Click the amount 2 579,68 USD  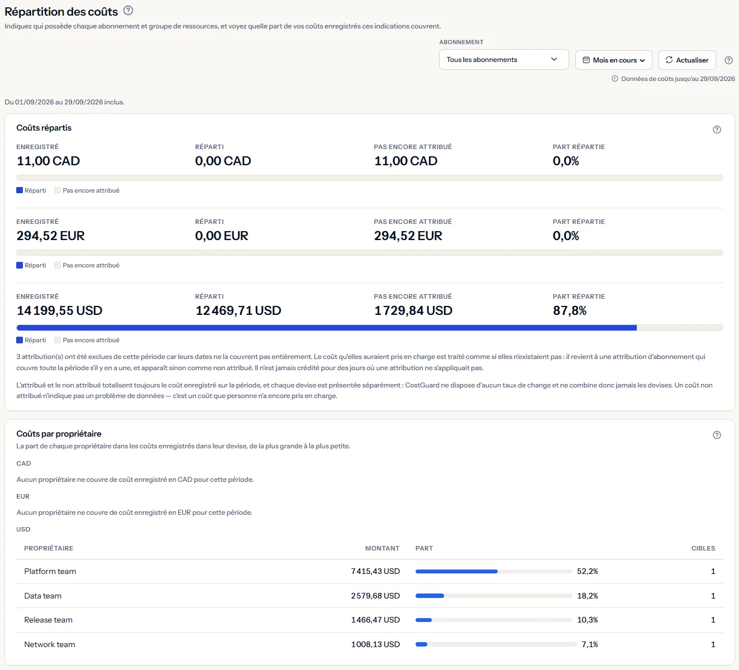point(375,596)
